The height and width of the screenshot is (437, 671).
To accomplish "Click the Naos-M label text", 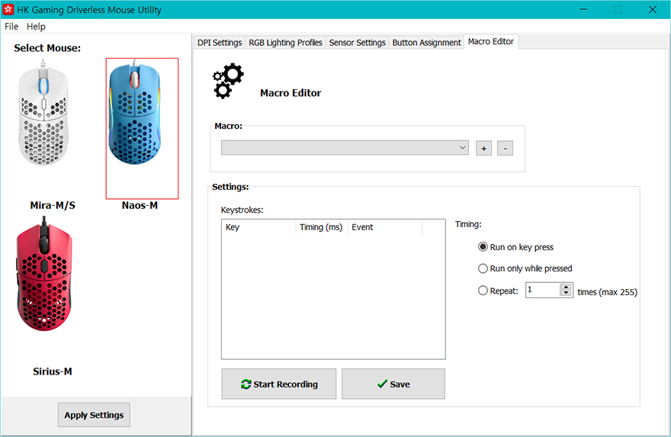I will point(140,205).
